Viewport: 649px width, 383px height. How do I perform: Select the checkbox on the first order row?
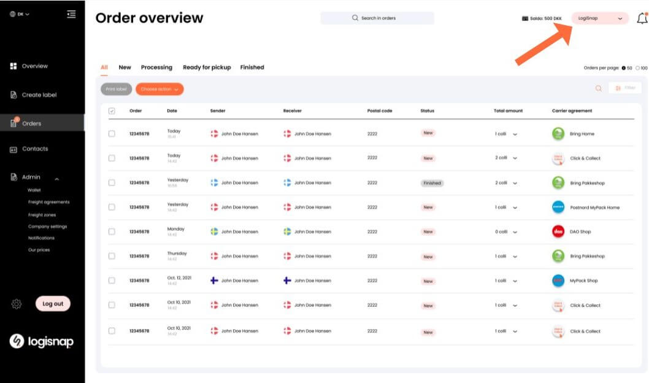click(x=112, y=133)
